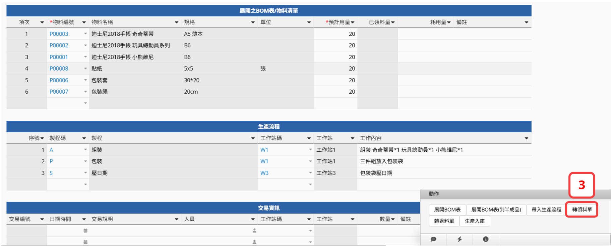Click 展開BOM表(到半成品) button

pyautogui.click(x=496, y=210)
